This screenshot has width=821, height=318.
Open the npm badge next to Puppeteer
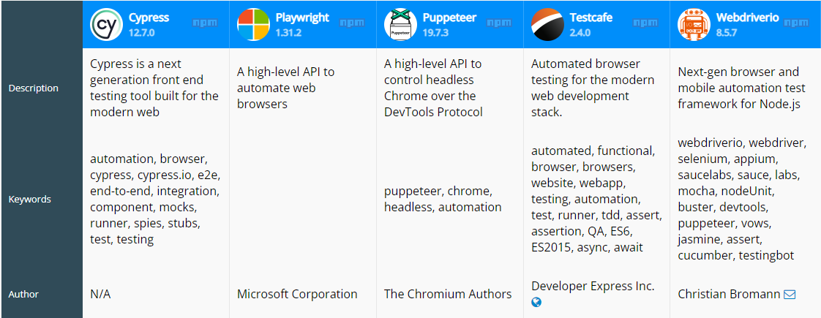(499, 23)
